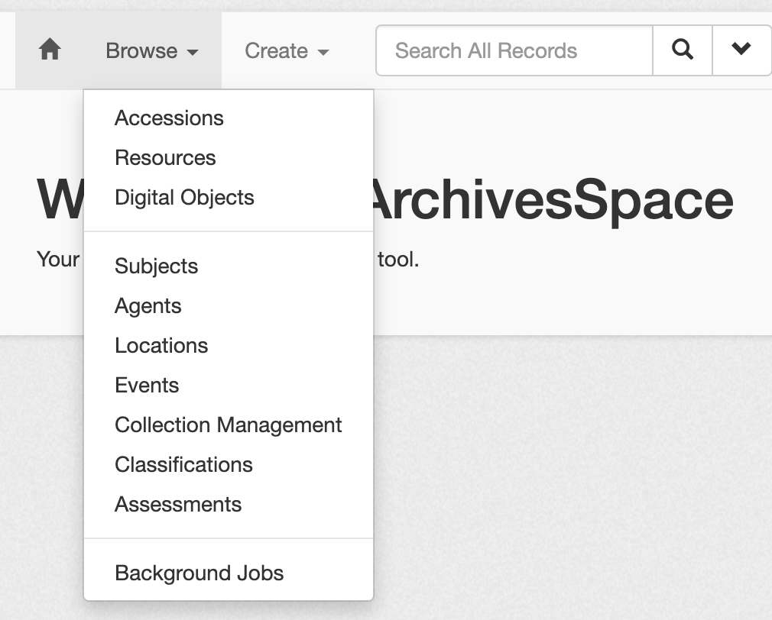772x620 pixels.
Task: Return home via the house button
Action: point(49,50)
